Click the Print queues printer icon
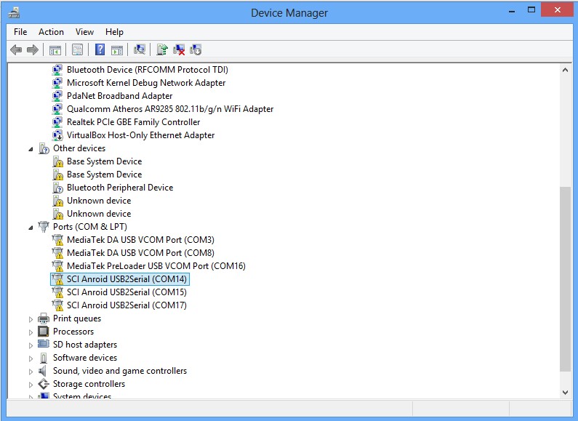The image size is (578, 421). point(44,318)
